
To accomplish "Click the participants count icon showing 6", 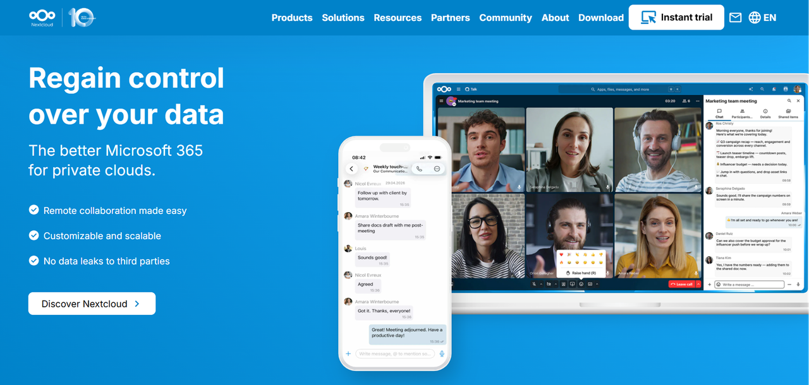I will click(686, 101).
